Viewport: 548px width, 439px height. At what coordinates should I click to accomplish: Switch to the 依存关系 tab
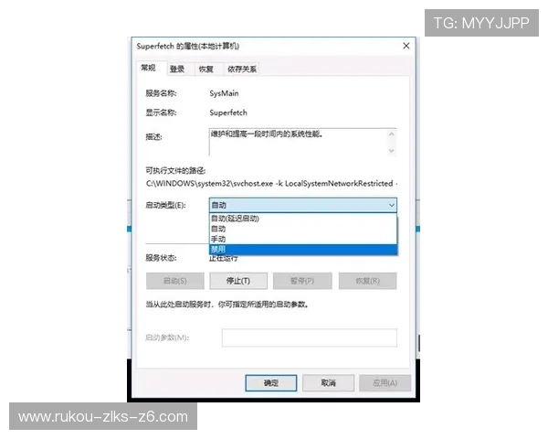(242, 69)
